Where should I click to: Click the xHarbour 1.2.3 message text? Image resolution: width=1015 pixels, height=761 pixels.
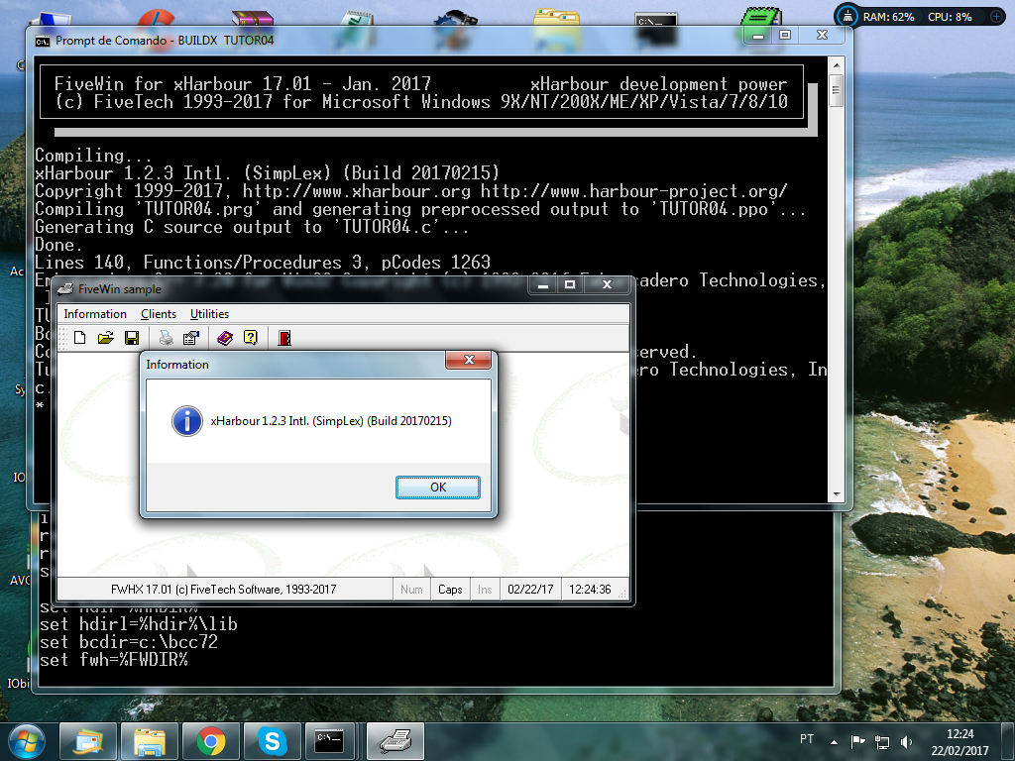pyautogui.click(x=331, y=421)
